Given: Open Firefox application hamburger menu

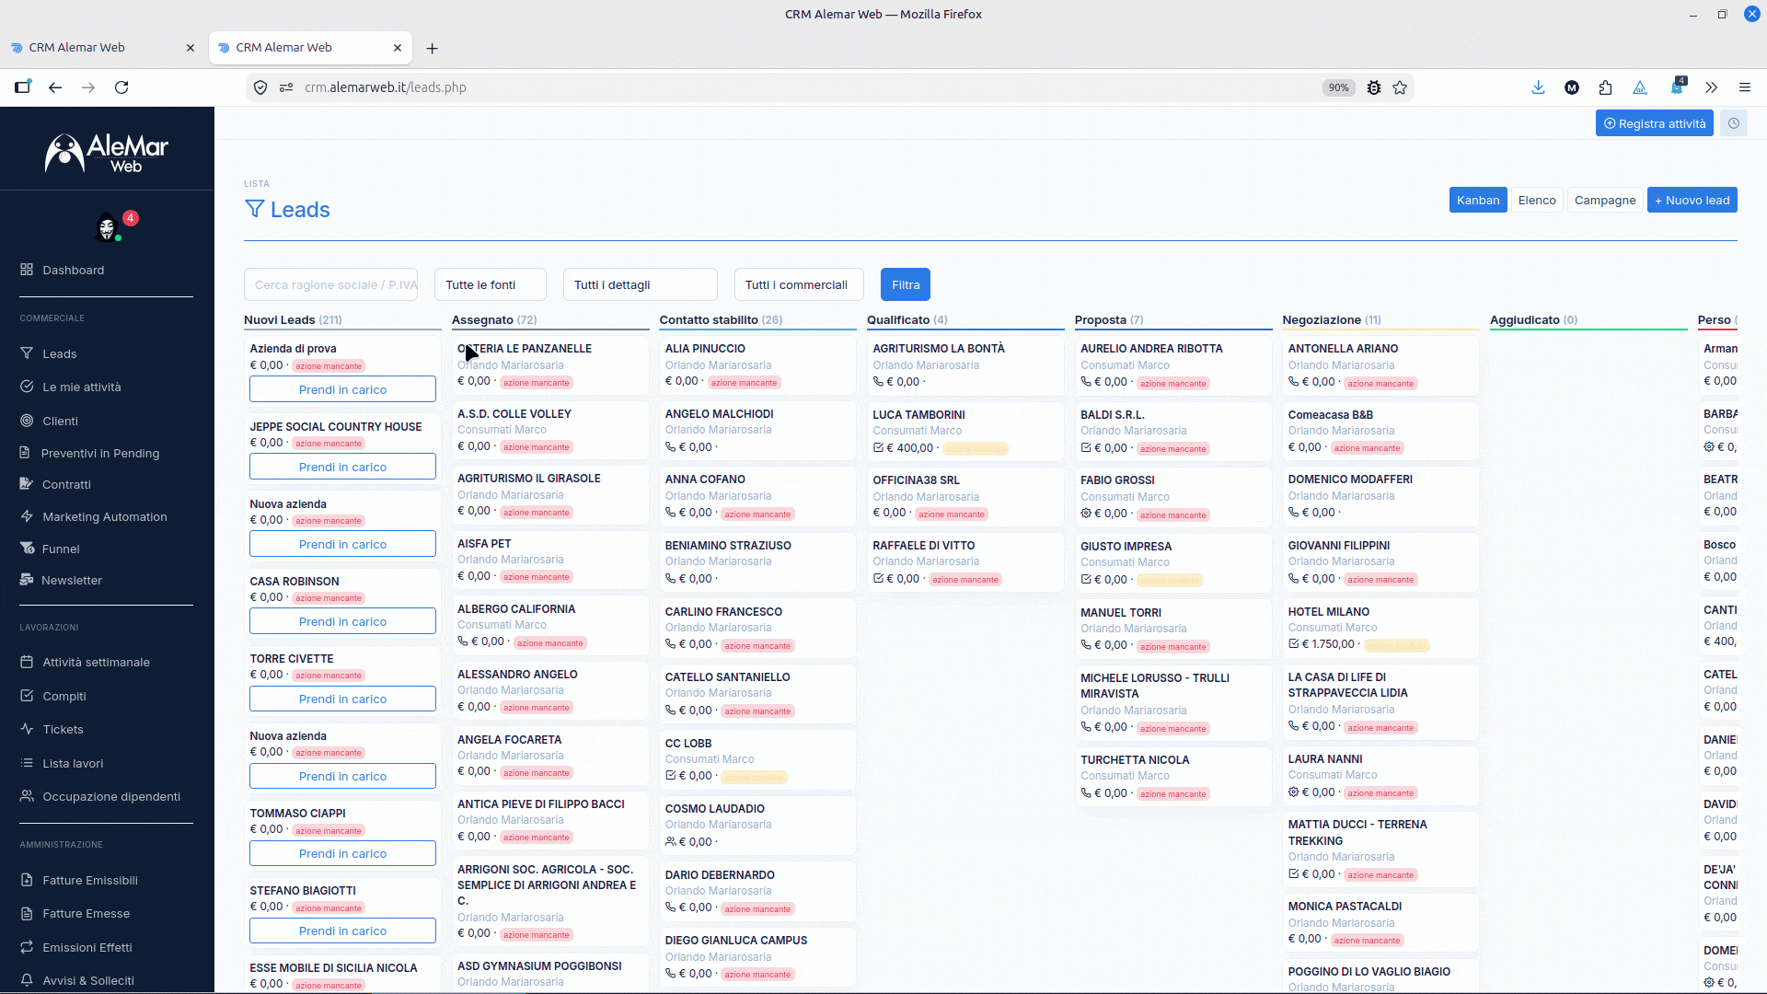Looking at the screenshot, I should pyautogui.click(x=1744, y=87).
